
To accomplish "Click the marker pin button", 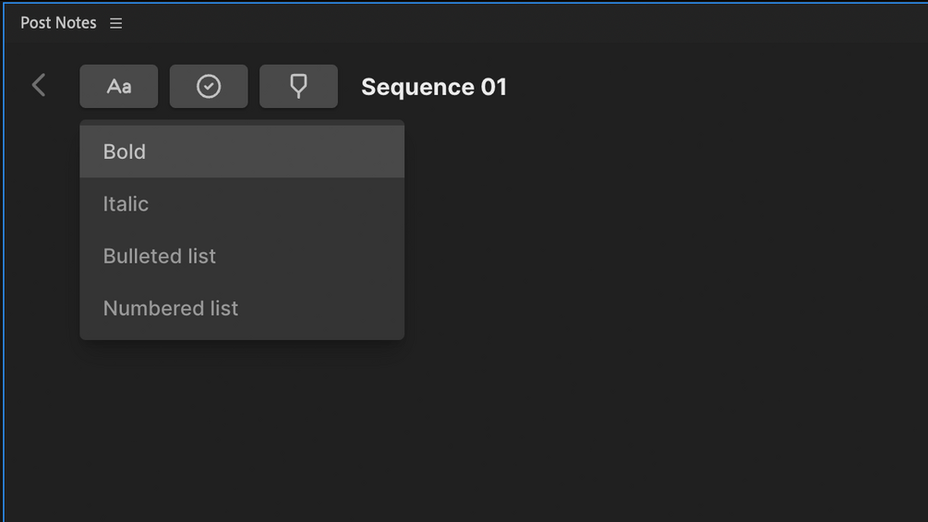I will click(x=298, y=87).
